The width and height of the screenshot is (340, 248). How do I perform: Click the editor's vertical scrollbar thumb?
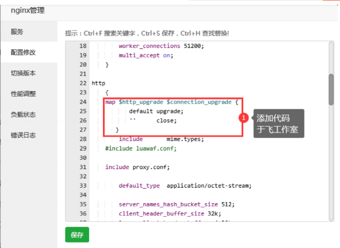tap(331, 89)
